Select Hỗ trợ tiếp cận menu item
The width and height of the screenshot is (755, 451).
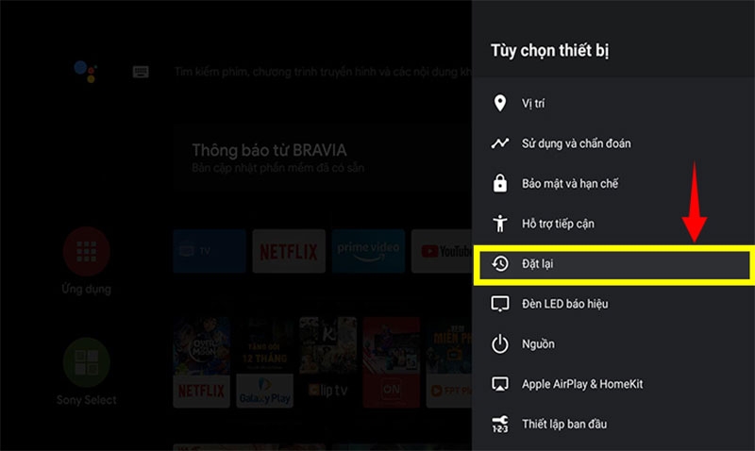pos(612,224)
